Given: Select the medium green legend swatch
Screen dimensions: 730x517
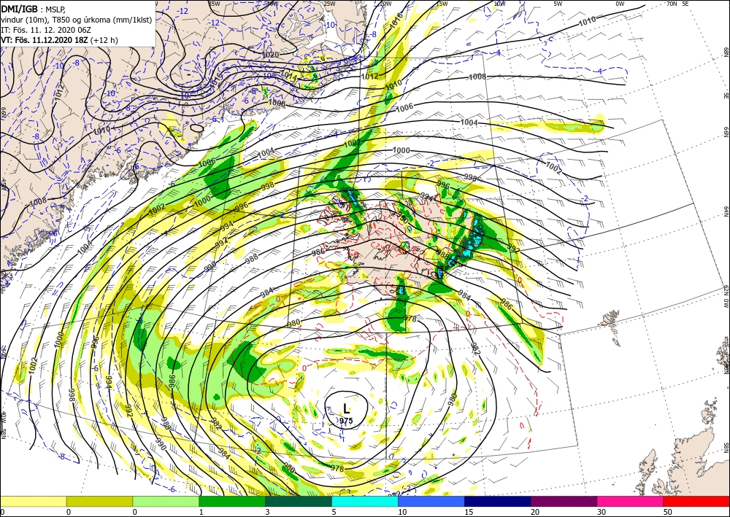Looking at the screenshot, I should tap(232, 501).
